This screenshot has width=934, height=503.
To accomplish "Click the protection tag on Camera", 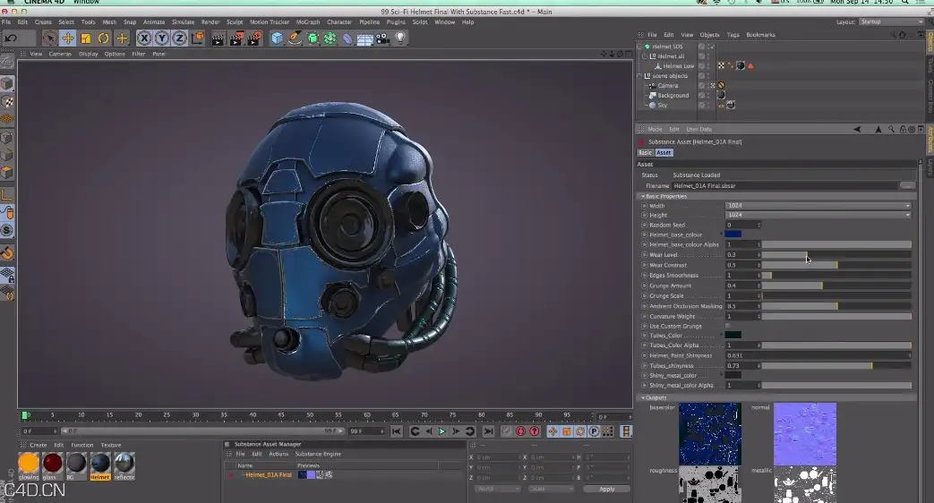I will 722,85.
